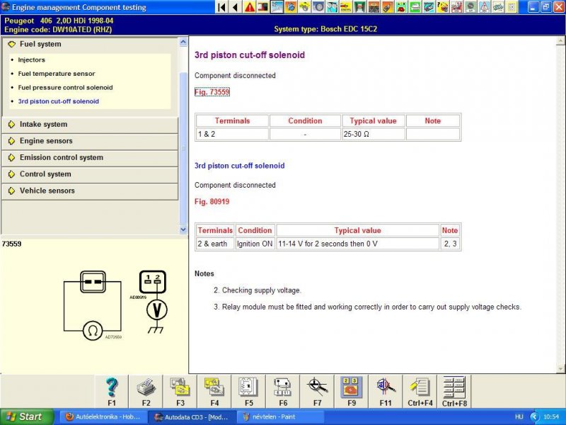This screenshot has height=425, width=566.
Task: Click the F3 diagram icon
Action: pyautogui.click(x=180, y=392)
